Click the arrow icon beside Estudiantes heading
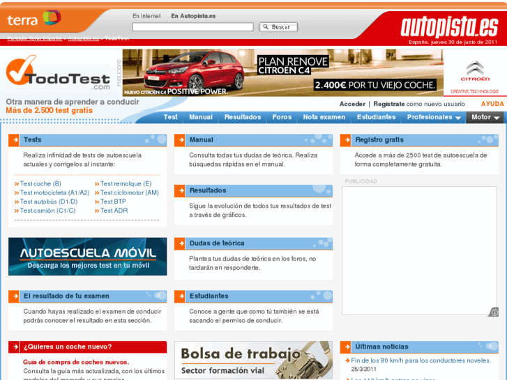The image size is (507, 380). tap(180, 296)
